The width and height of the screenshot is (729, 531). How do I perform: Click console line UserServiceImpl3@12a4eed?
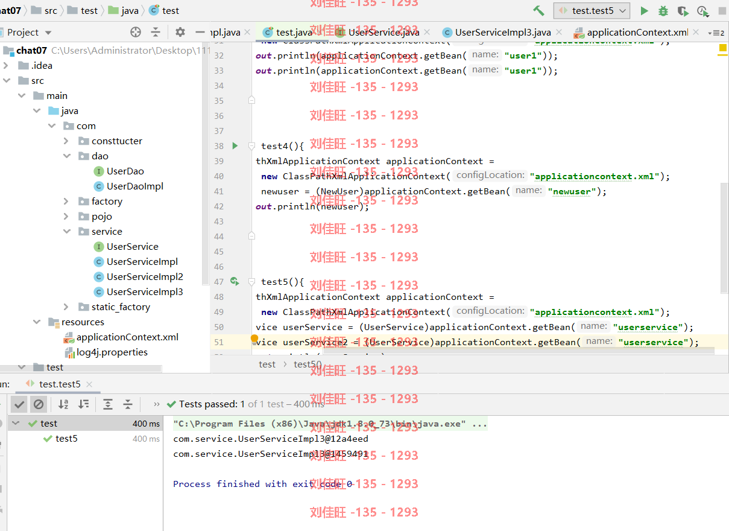270,439
